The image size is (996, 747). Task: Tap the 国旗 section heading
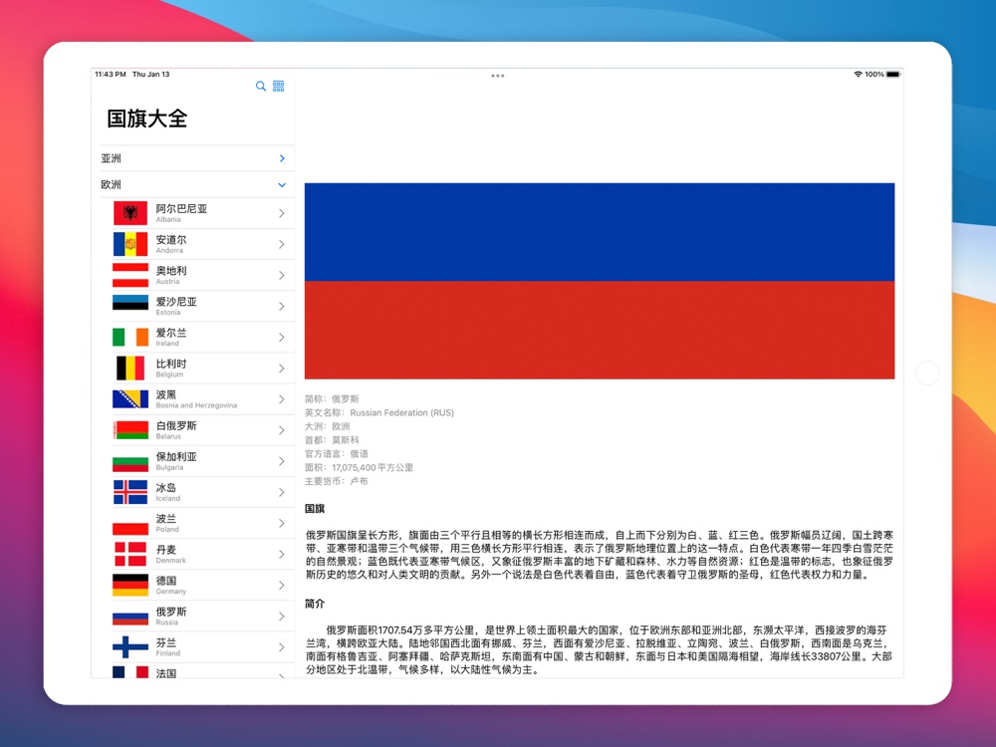click(315, 509)
